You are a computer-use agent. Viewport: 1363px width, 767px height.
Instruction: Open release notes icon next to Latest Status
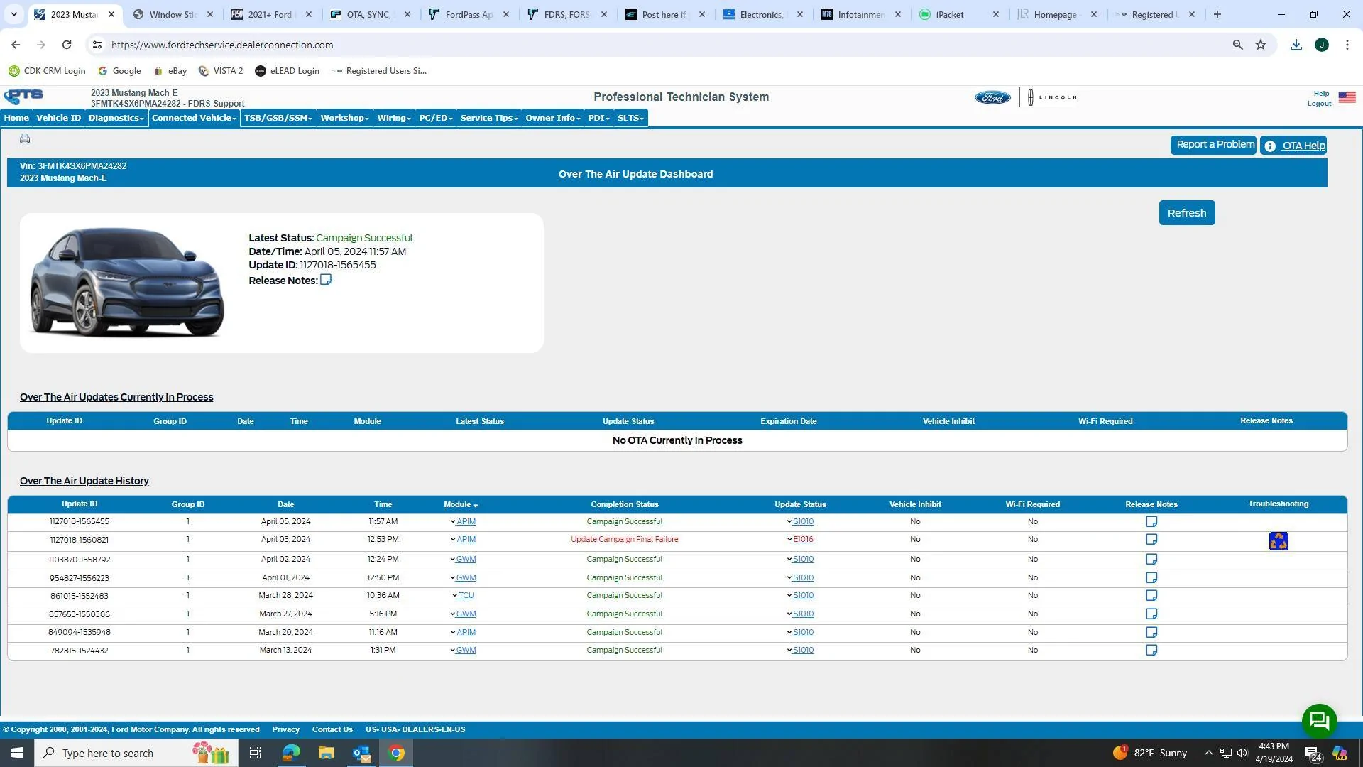[x=326, y=280]
